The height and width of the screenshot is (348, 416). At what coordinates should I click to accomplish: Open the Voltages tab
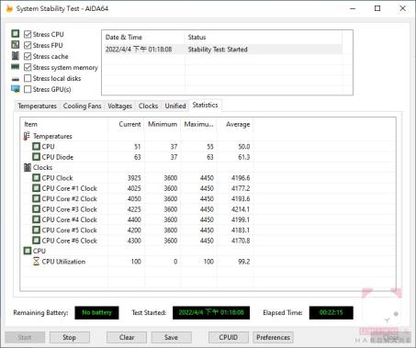119,106
